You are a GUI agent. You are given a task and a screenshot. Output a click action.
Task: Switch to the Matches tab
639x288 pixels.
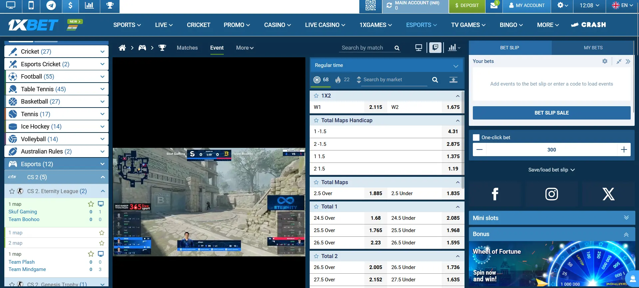click(187, 48)
